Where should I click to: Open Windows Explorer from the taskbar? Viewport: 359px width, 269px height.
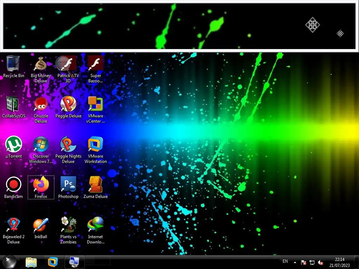pyautogui.click(x=31, y=262)
